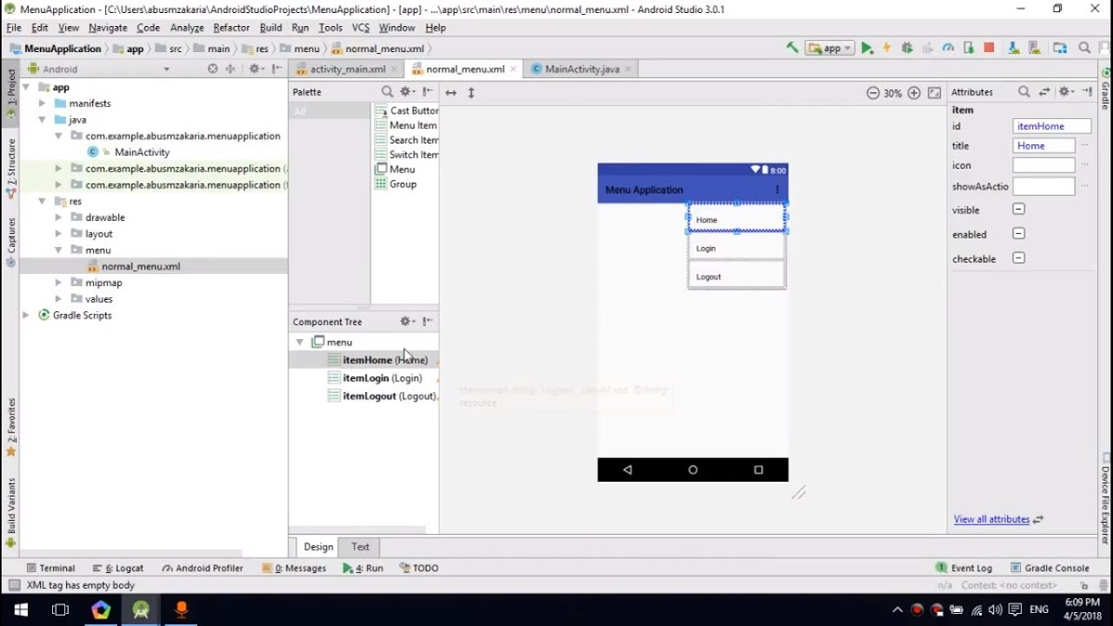Switch to activity_main.xml tab
The height and width of the screenshot is (626, 1113).
[x=348, y=69]
